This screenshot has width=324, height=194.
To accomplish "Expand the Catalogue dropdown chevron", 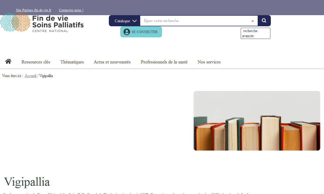I will point(134,21).
